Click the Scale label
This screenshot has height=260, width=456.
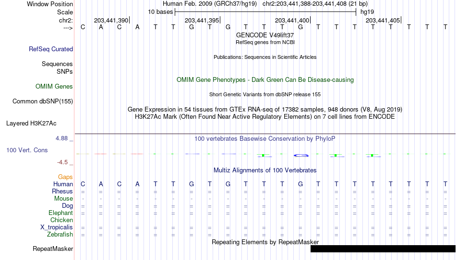click(65, 12)
